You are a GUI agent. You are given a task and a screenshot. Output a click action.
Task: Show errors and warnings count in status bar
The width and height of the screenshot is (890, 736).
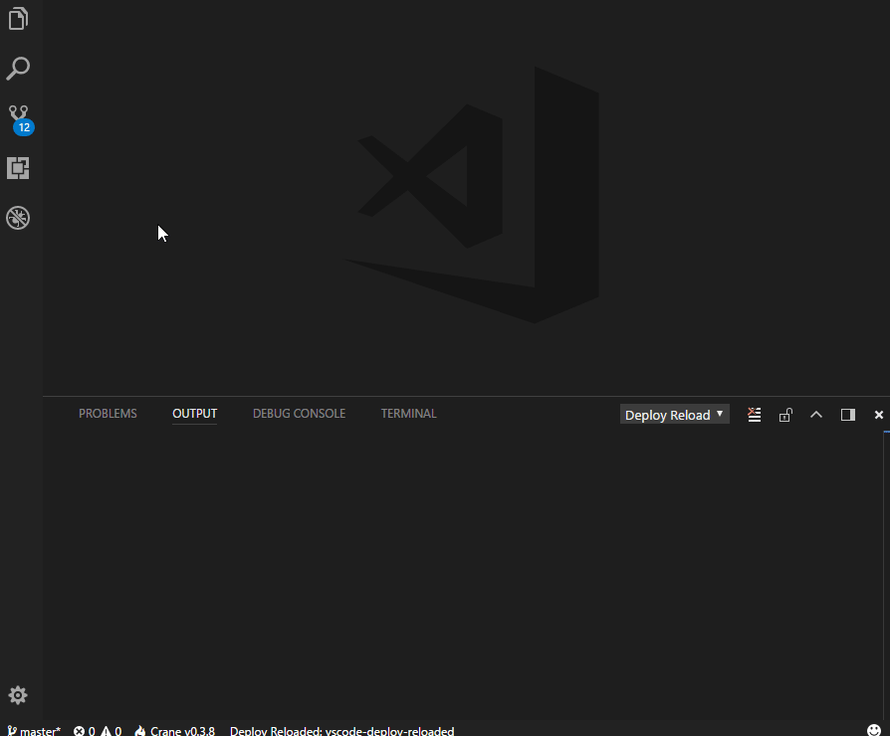click(x=98, y=730)
